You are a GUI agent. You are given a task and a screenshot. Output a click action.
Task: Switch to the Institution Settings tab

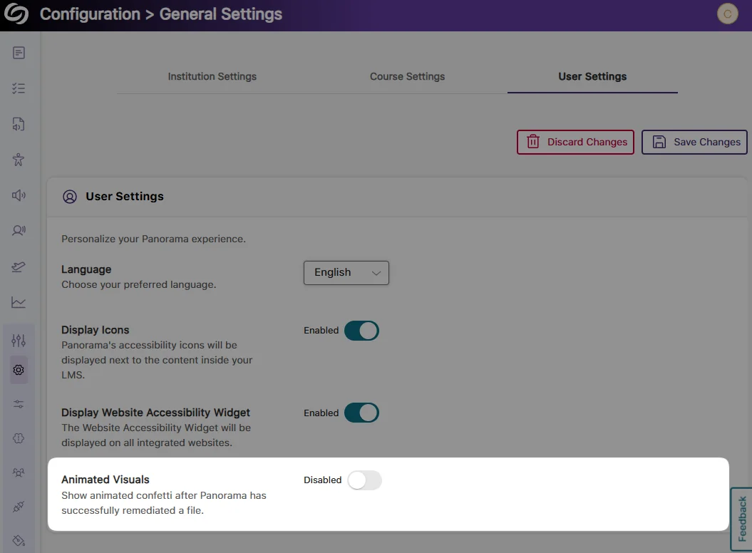tap(212, 76)
